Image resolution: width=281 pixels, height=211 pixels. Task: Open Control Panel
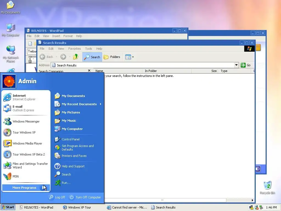[78, 139]
